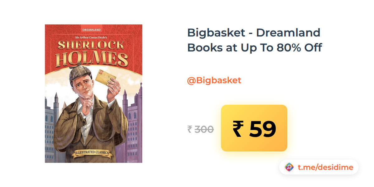Open the @Bigbasket store handle
This screenshot has width=374, height=187.
pos(214,80)
